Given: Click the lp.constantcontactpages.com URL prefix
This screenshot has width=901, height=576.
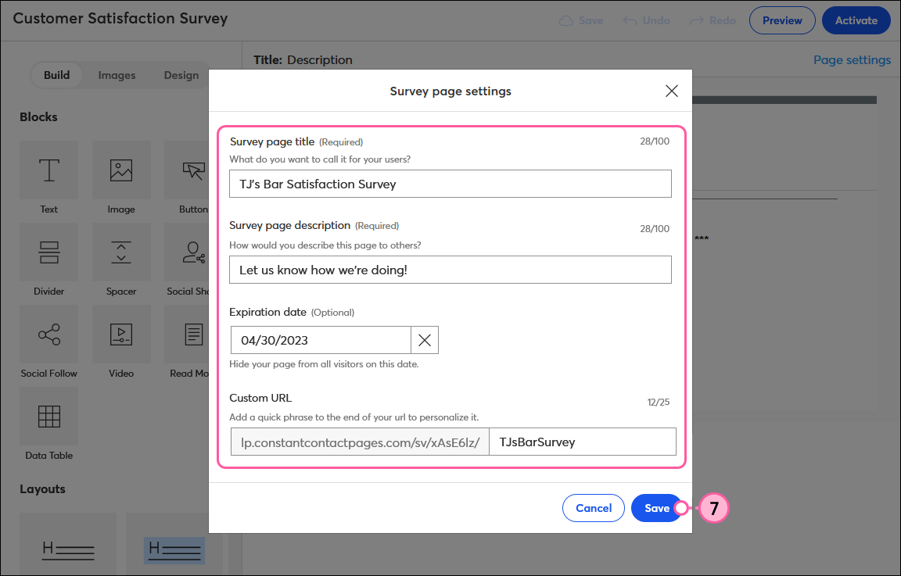Looking at the screenshot, I should [x=360, y=442].
